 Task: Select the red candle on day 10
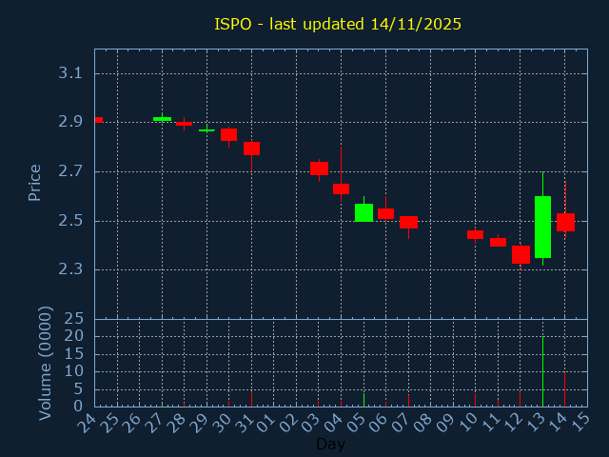(475, 234)
